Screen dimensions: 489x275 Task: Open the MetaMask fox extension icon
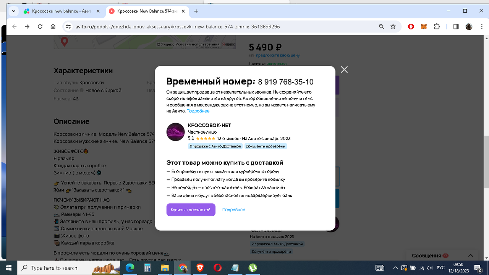[424, 26]
